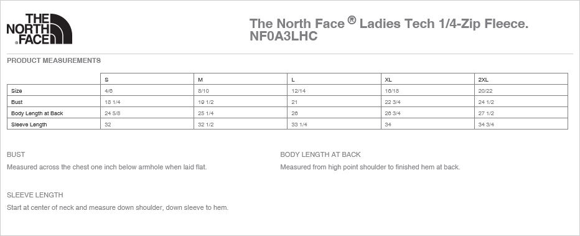The height and width of the screenshot is (236, 580).
Task: Select the 24 1/2 bust cell for 2XL
Action: [521, 101]
